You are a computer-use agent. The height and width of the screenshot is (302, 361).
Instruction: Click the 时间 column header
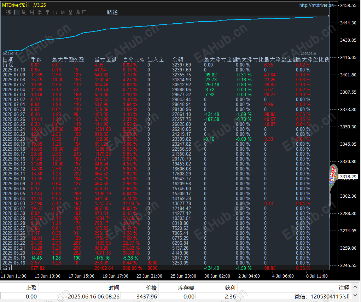tap(114, 288)
